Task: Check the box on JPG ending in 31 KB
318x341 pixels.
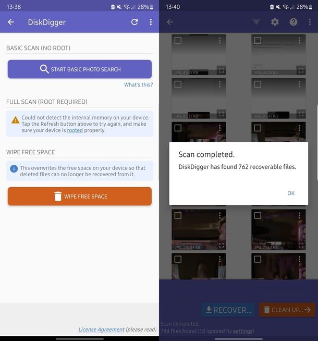Action: pos(178,84)
